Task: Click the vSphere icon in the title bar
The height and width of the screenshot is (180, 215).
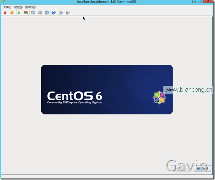Action: point(3,2)
